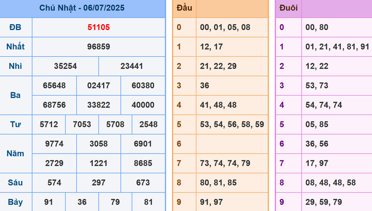This screenshot has height=211, width=372.
Task: Click the Đuôi column header
Action: coord(288,8)
